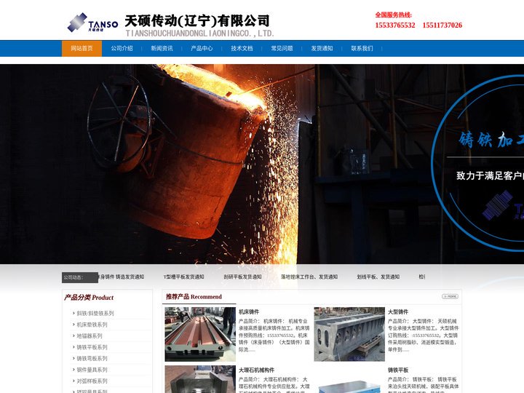The height and width of the screenshot is (393, 524).
Task: Open the 网站首页 navigation tab
Action: pyautogui.click(x=82, y=49)
